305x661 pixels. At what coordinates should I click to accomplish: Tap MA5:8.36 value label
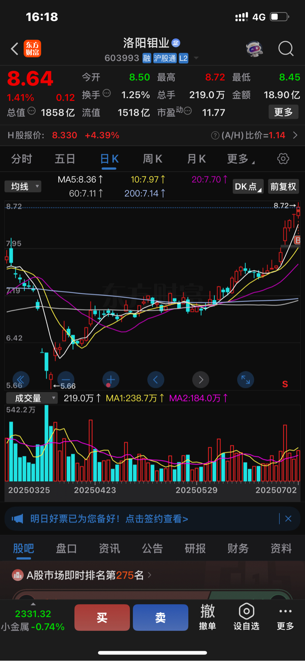click(x=80, y=180)
